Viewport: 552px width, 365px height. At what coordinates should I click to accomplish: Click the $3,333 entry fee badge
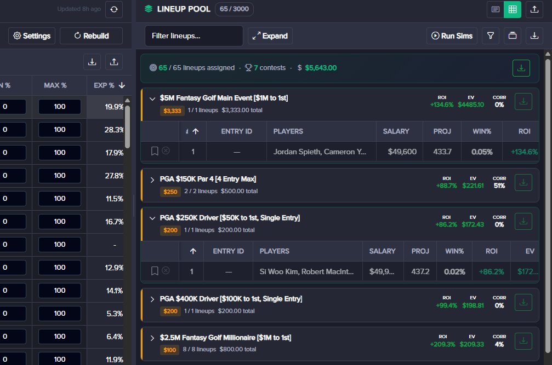click(x=172, y=111)
